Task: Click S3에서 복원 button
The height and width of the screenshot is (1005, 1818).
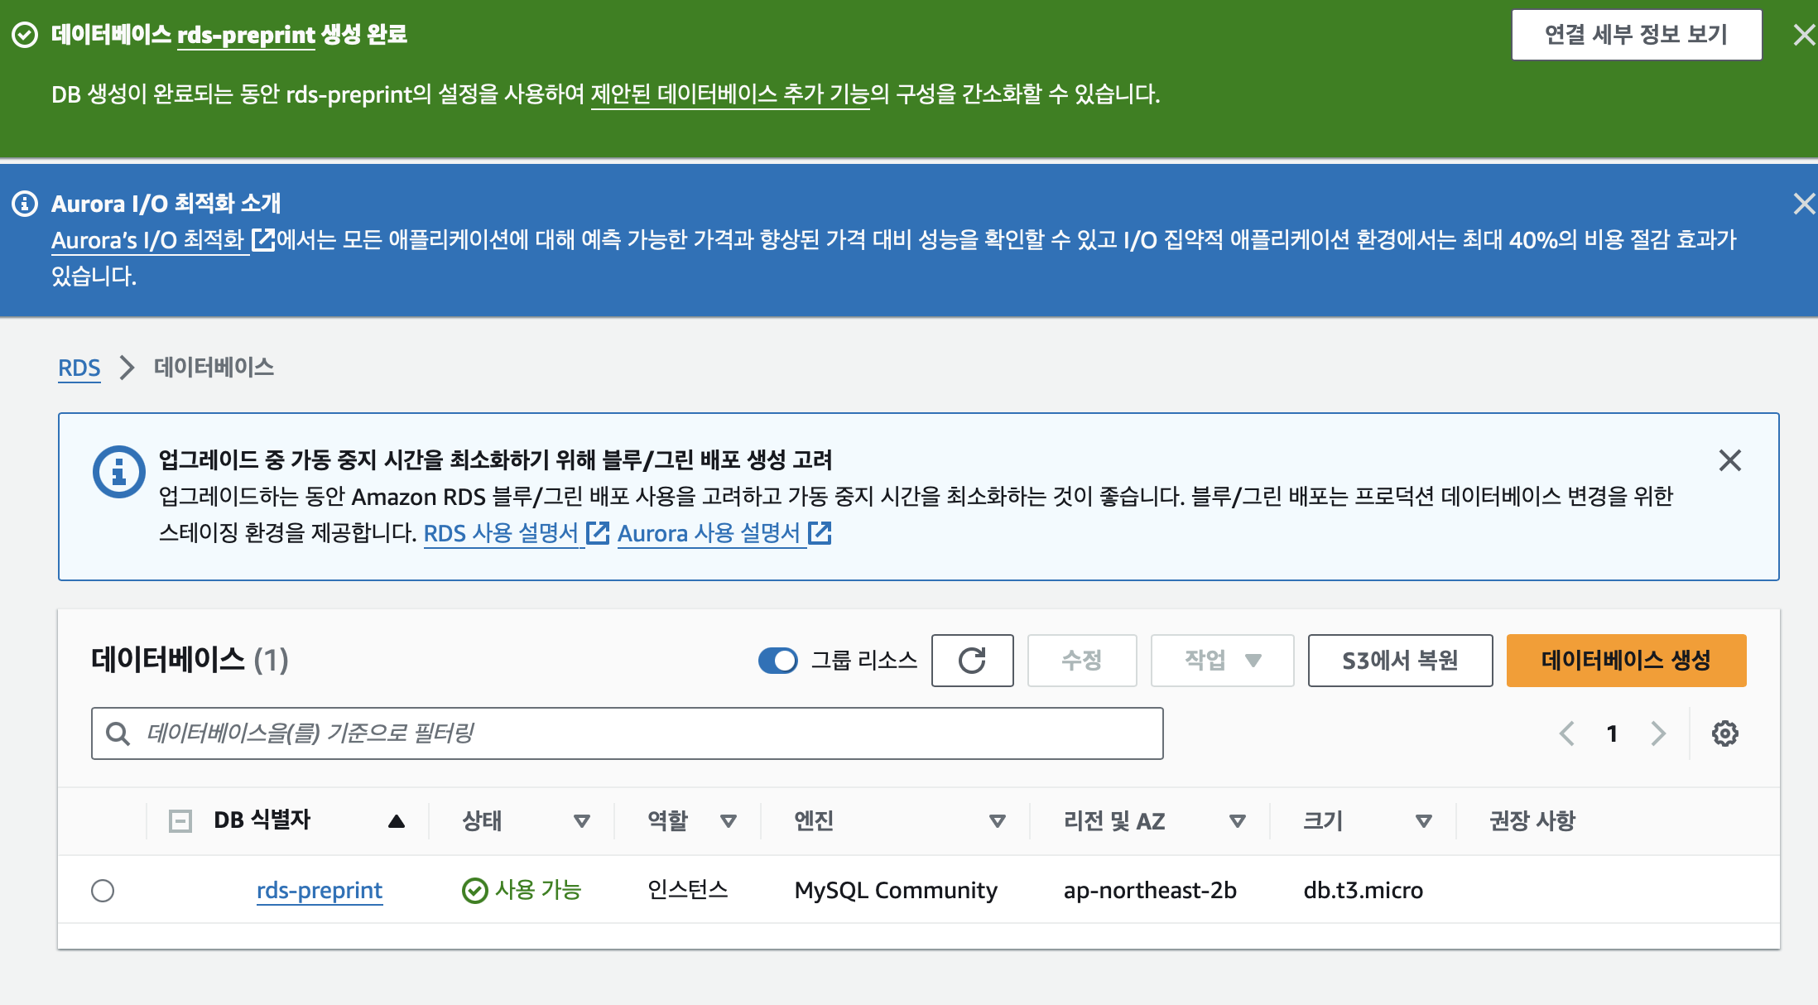Action: pyautogui.click(x=1400, y=661)
